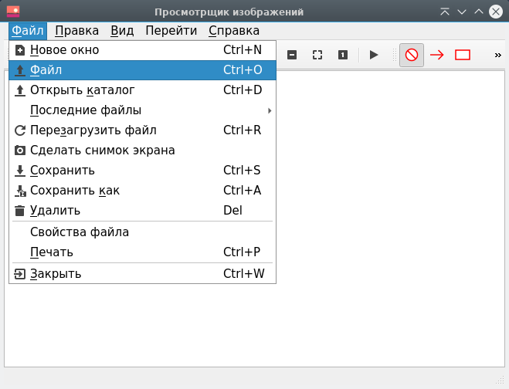Image resolution: width=509 pixels, height=389 pixels.
Task: Click the Перезагрузить файл reload icon
Action: pos(20,130)
